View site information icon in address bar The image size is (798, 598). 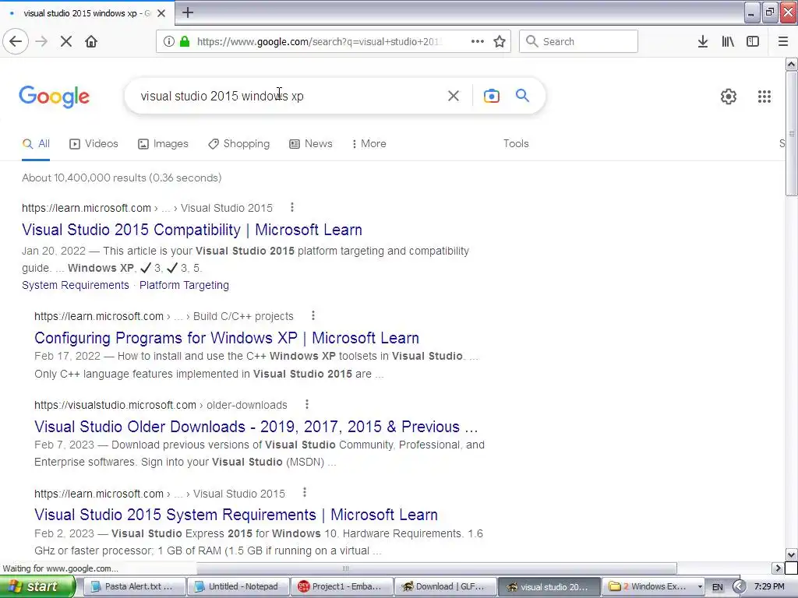pos(169,41)
